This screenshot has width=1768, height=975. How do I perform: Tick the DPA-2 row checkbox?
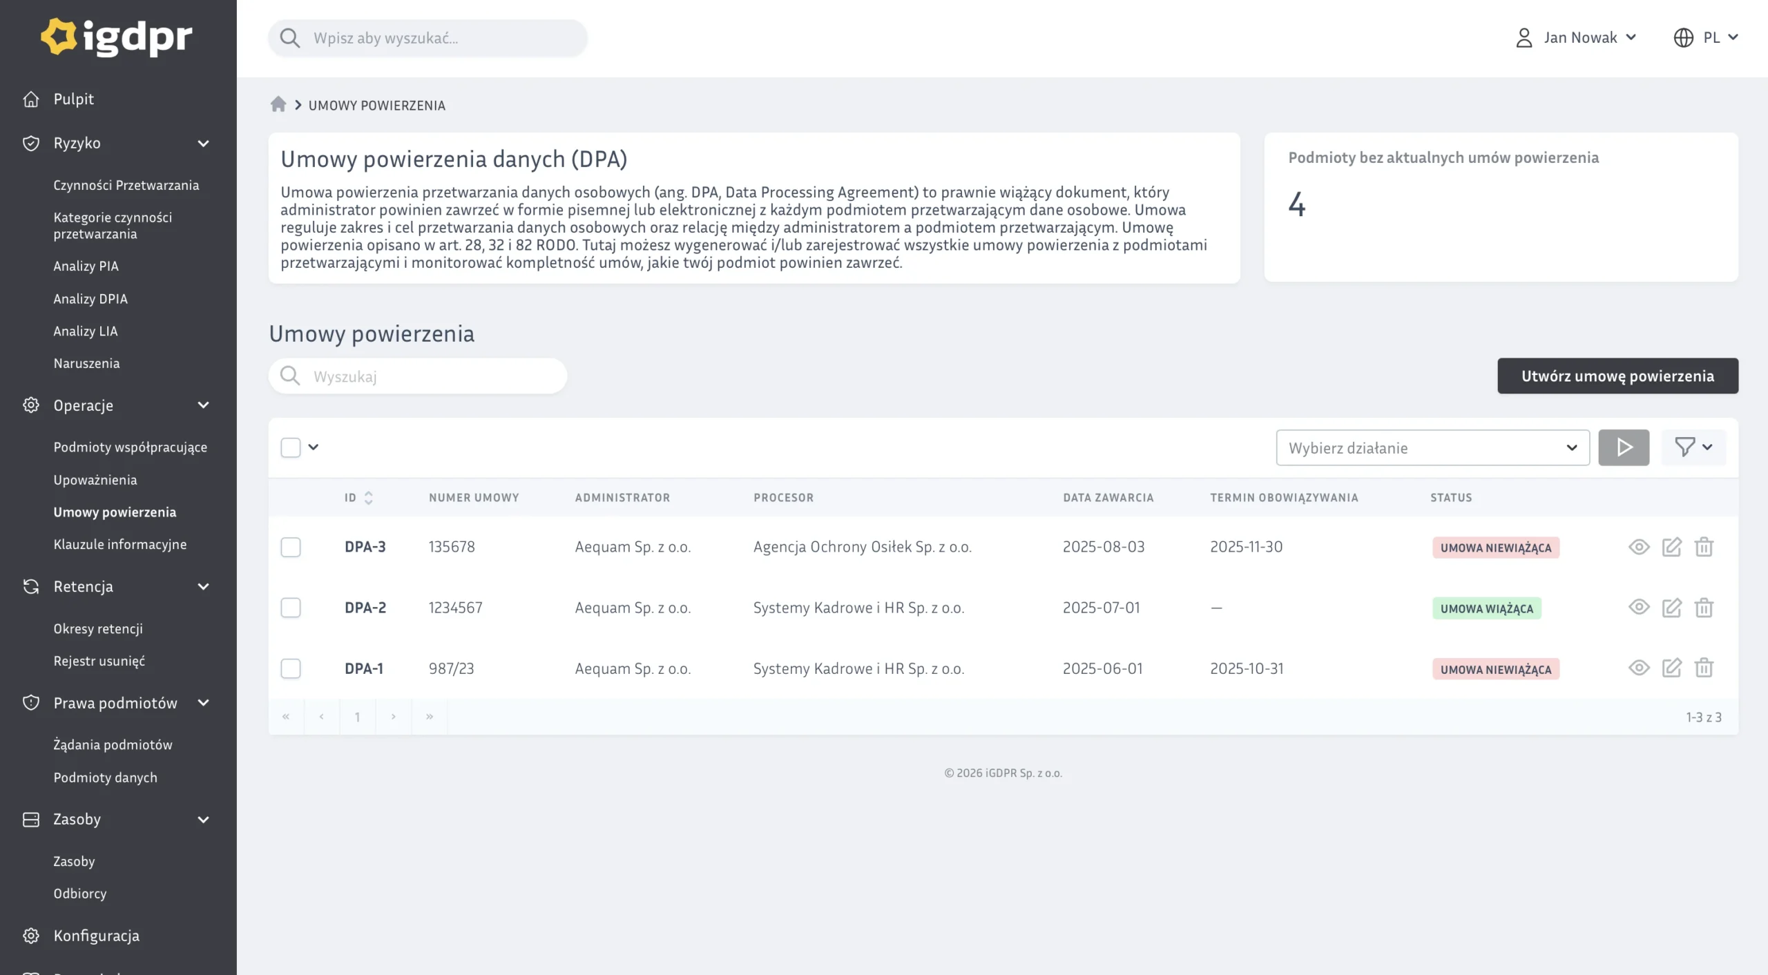pyautogui.click(x=291, y=608)
